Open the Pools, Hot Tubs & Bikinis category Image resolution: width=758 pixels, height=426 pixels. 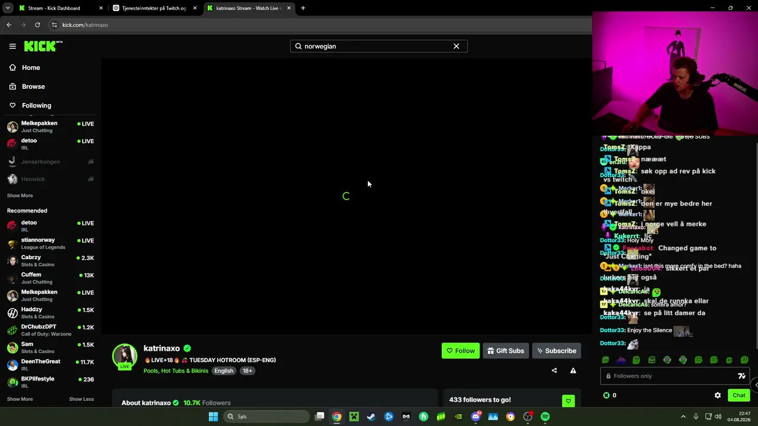(x=176, y=371)
